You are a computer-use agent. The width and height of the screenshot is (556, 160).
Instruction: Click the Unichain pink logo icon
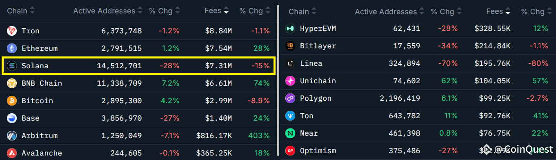(x=290, y=81)
